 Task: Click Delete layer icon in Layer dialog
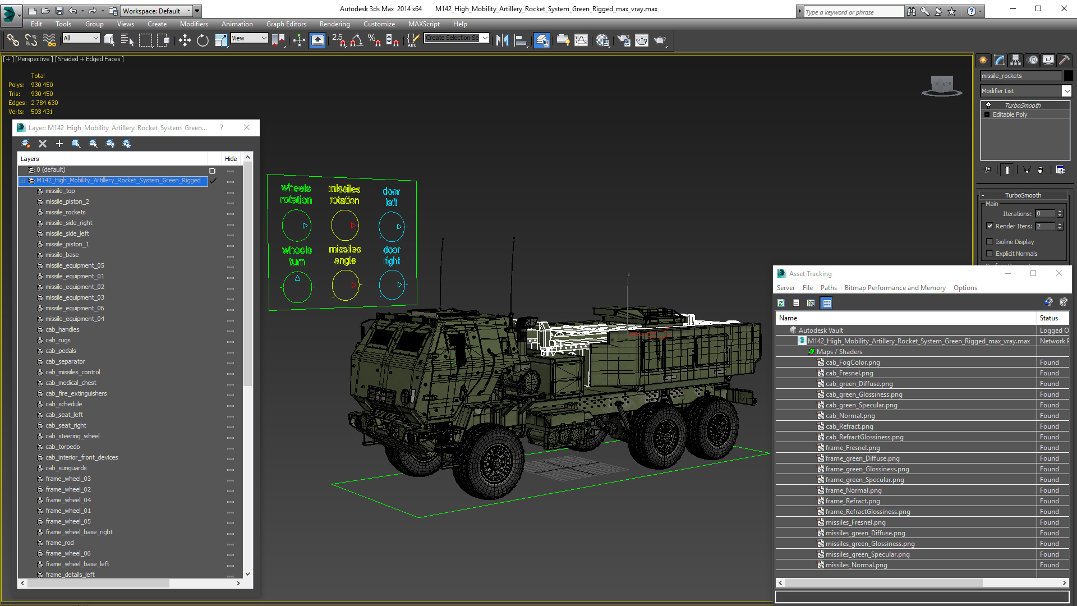pyautogui.click(x=43, y=144)
